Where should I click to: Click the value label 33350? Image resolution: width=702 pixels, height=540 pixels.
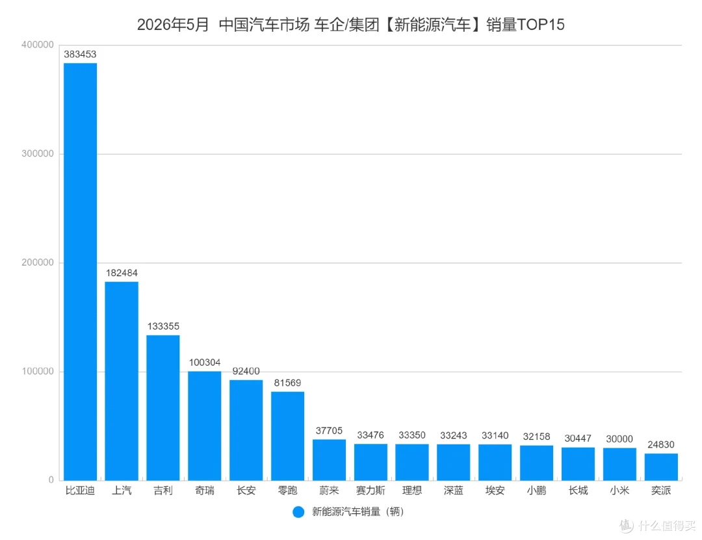(x=412, y=435)
